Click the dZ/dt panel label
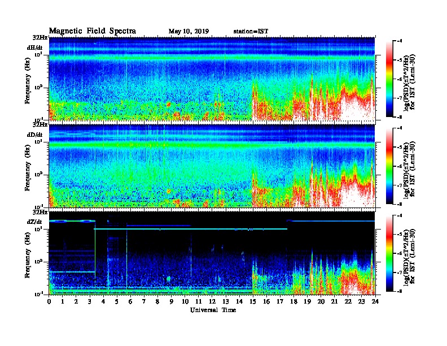This screenshot has width=447, height=346. click(x=34, y=222)
